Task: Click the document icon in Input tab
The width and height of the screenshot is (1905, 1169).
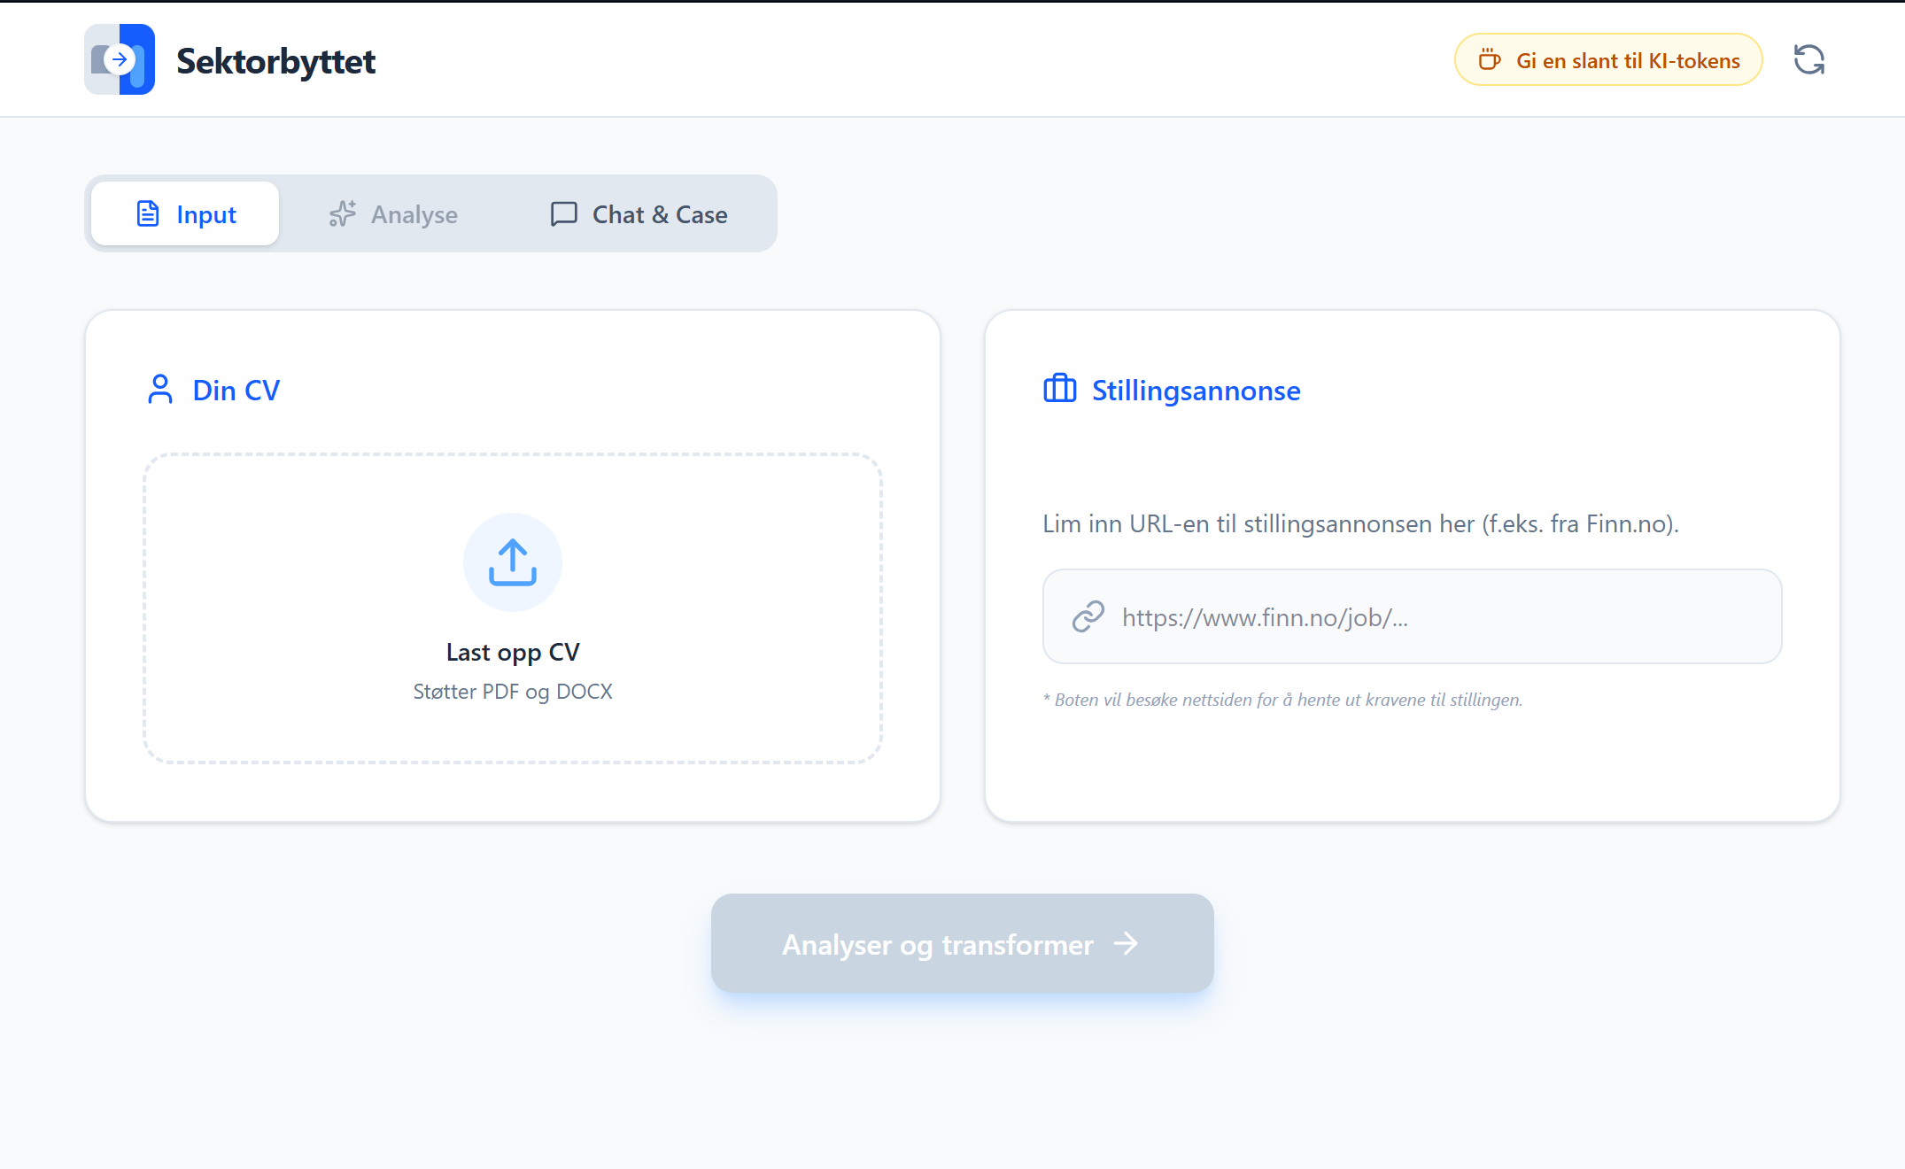Action: point(148,214)
